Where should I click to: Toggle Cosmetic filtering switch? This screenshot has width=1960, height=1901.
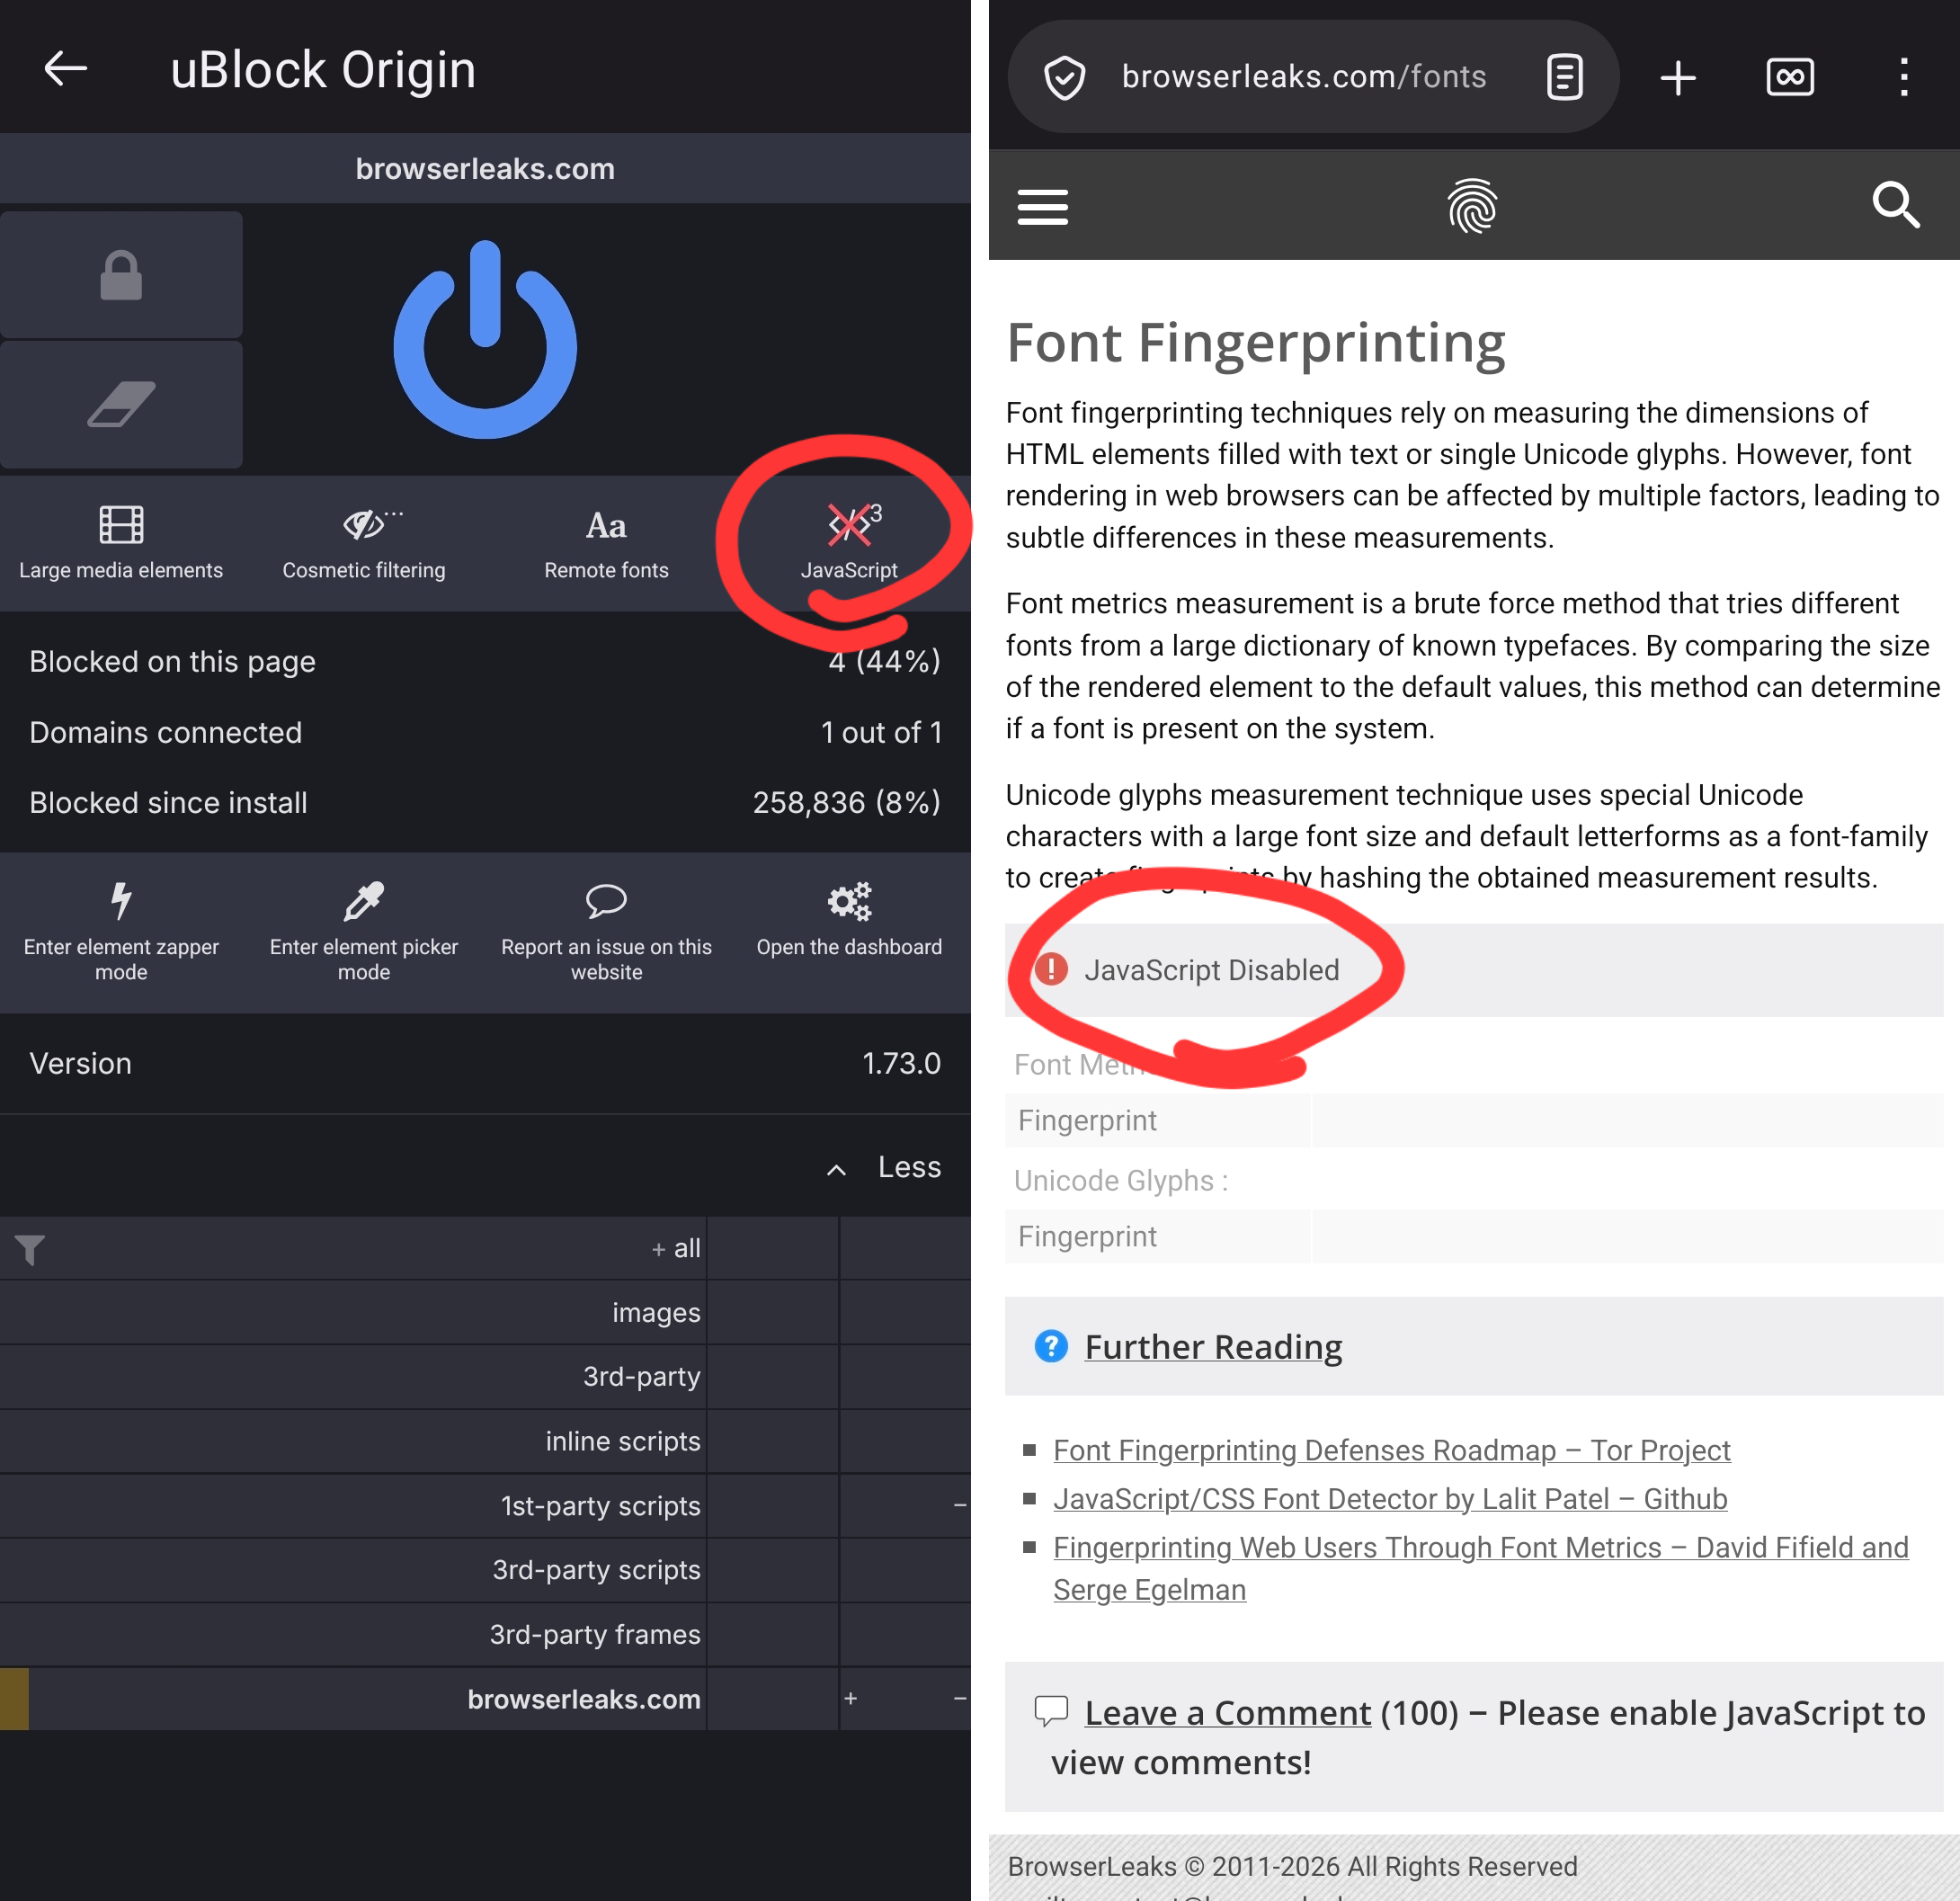364,543
